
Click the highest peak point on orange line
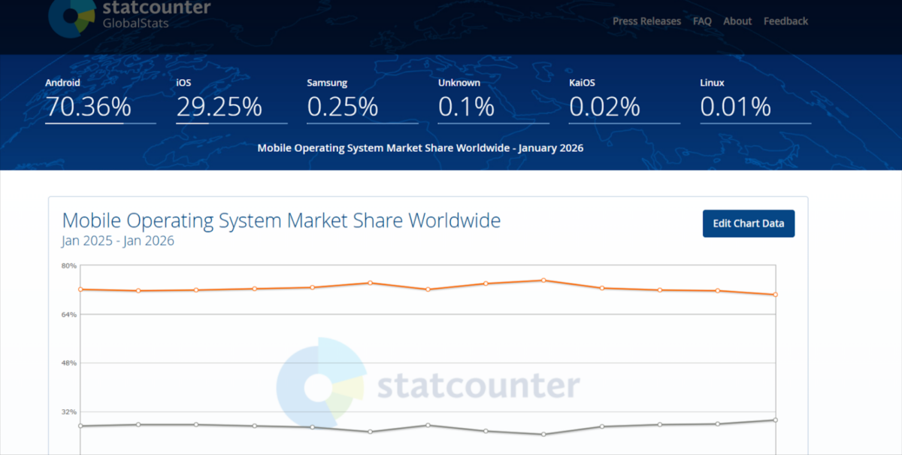543,281
